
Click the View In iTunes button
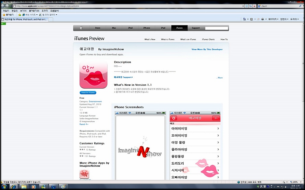(88, 93)
